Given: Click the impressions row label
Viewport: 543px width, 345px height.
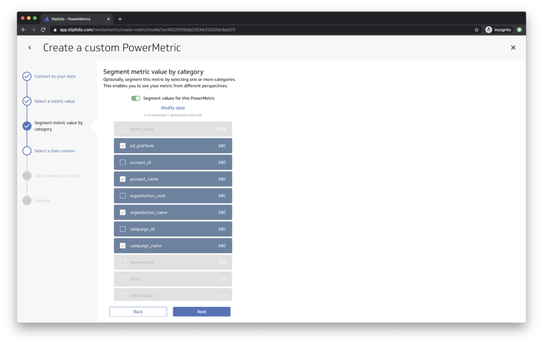Looking at the screenshot, I should 141,262.
